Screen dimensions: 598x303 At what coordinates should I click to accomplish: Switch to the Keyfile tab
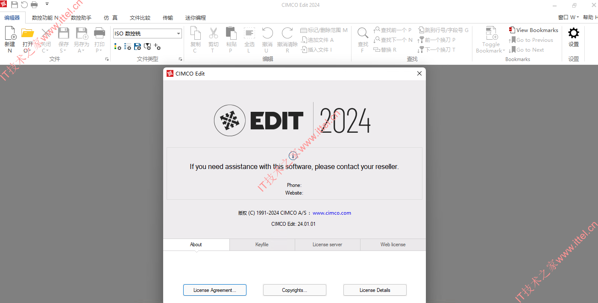262,245
